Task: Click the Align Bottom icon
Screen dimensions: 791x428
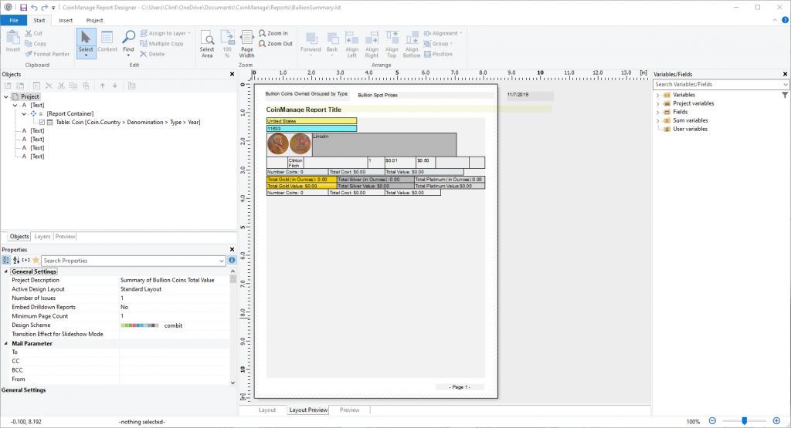Action: (412, 44)
